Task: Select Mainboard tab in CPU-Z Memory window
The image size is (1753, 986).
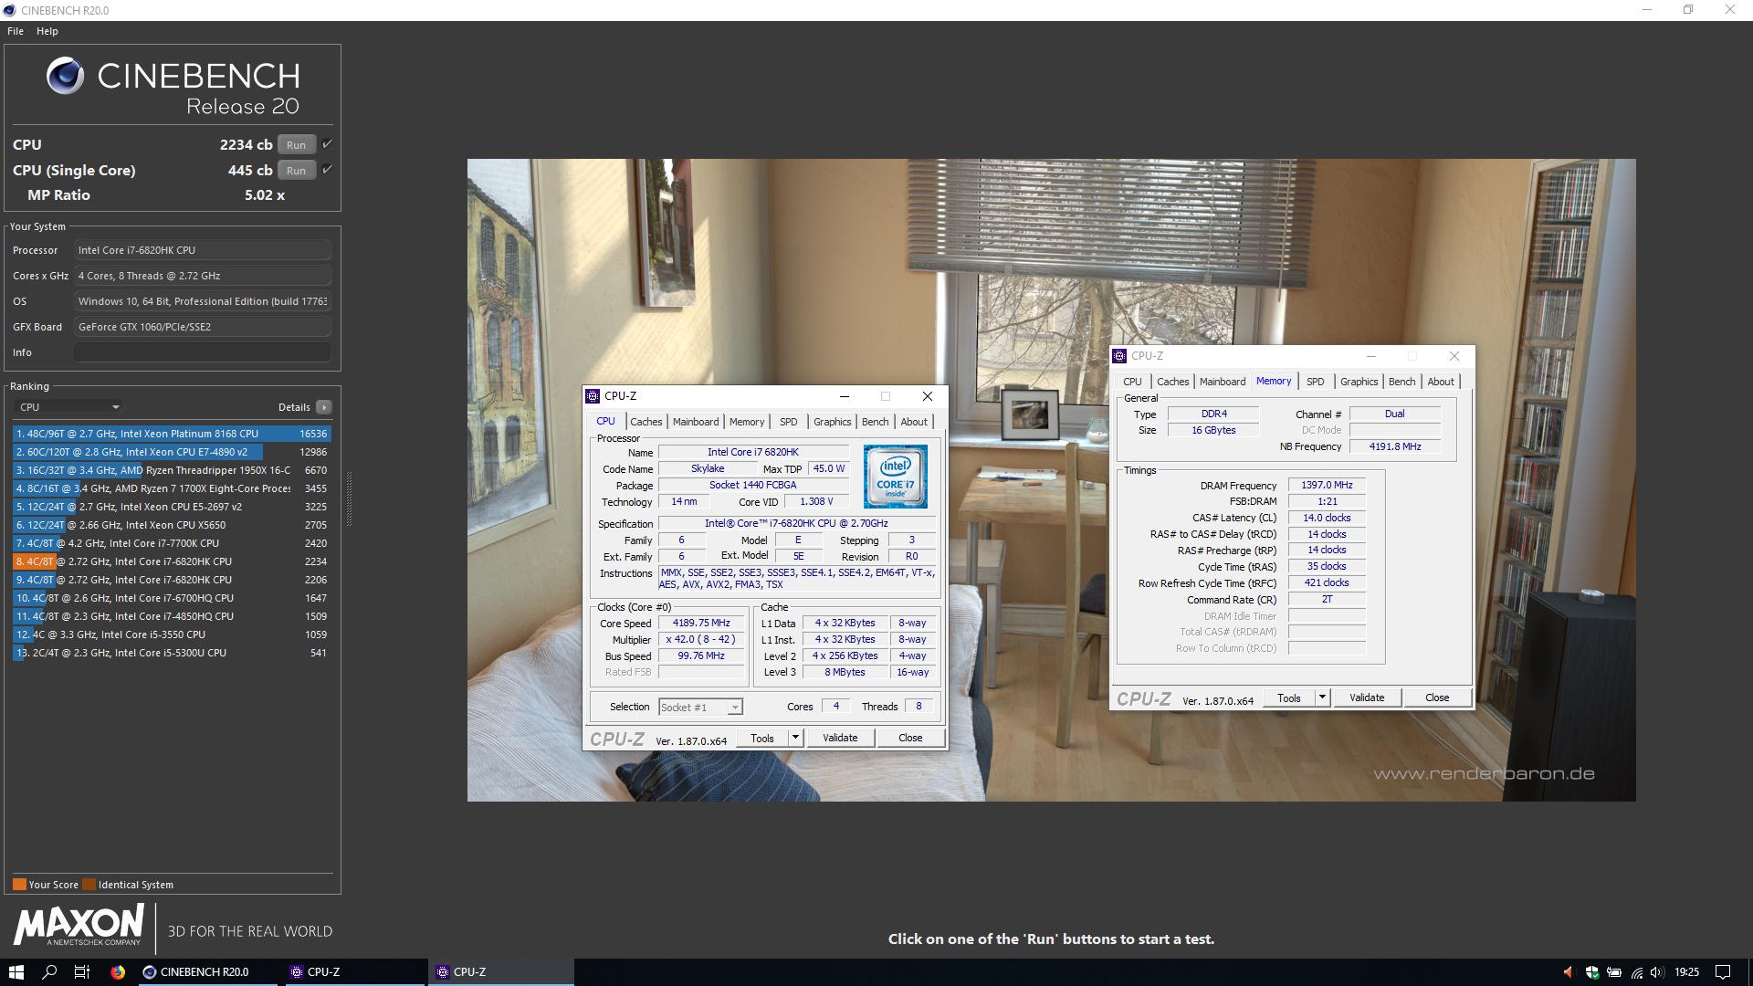Action: pos(1223,382)
